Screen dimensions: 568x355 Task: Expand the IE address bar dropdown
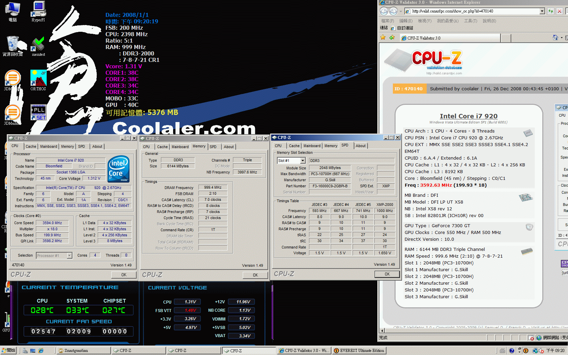(x=542, y=11)
